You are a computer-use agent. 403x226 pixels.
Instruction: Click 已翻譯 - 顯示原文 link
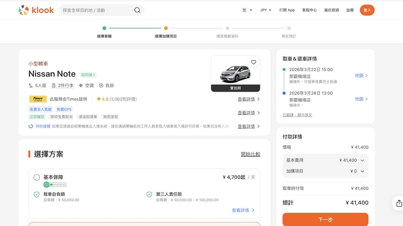297,115
